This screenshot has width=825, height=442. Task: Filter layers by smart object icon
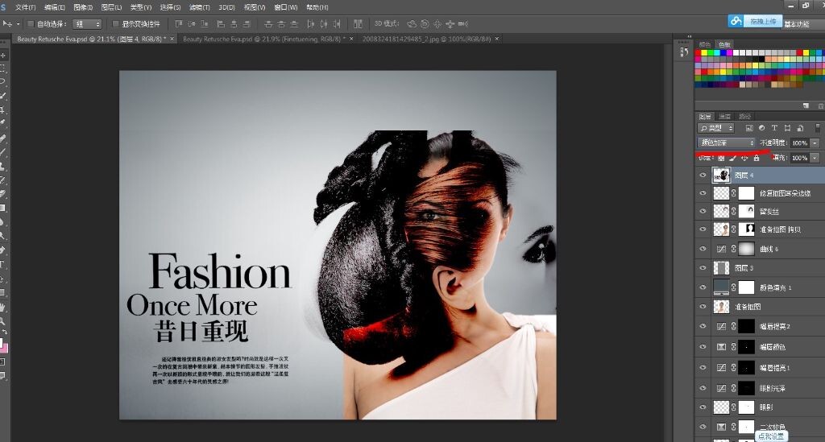point(800,128)
